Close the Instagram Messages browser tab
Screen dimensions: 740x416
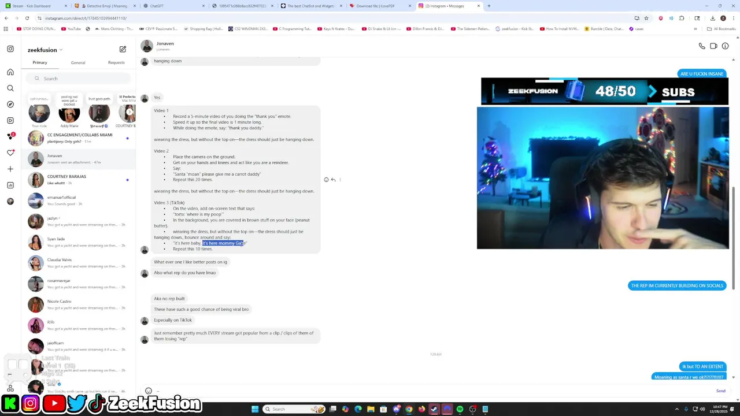point(478,6)
